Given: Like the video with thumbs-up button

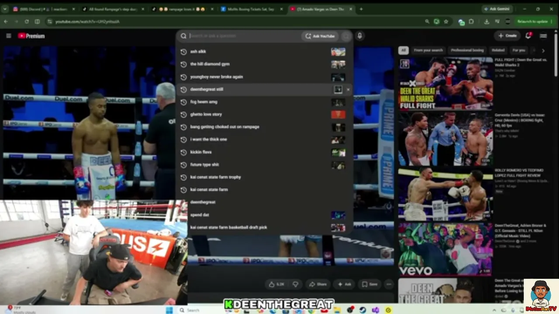Looking at the screenshot, I should tap(276, 284).
